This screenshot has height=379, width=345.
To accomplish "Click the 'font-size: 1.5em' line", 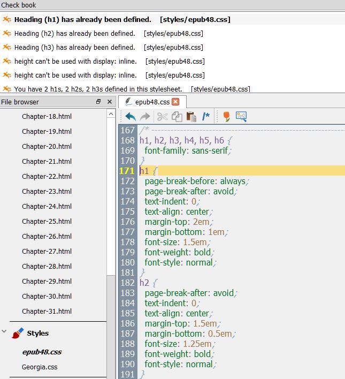I will [x=178, y=242].
